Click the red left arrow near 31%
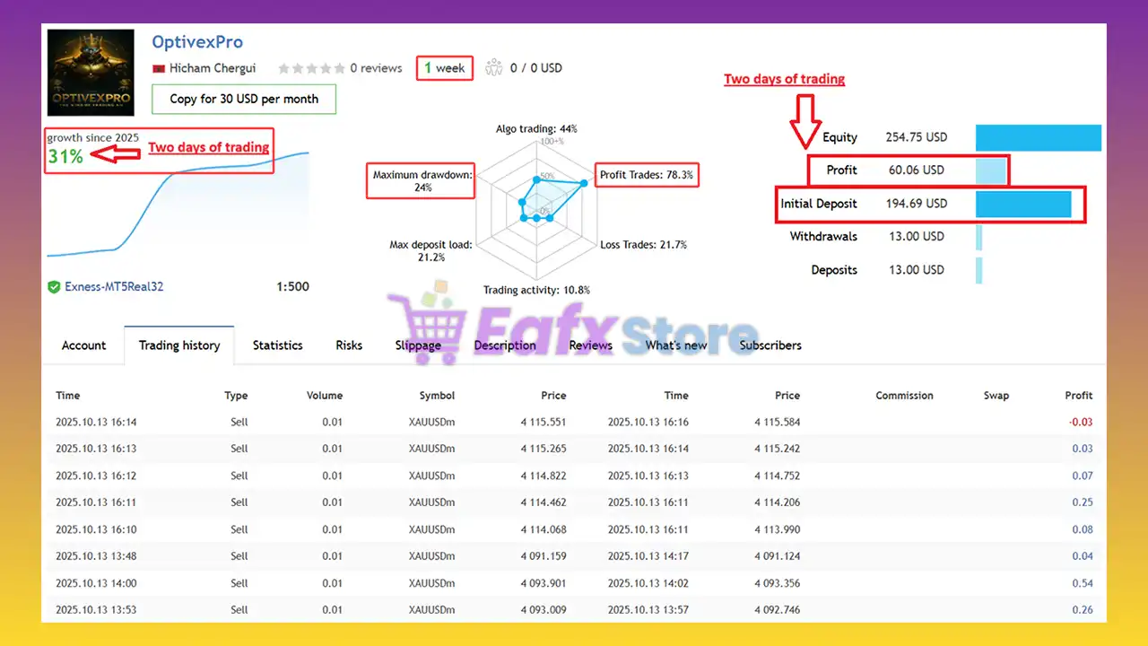 116,154
